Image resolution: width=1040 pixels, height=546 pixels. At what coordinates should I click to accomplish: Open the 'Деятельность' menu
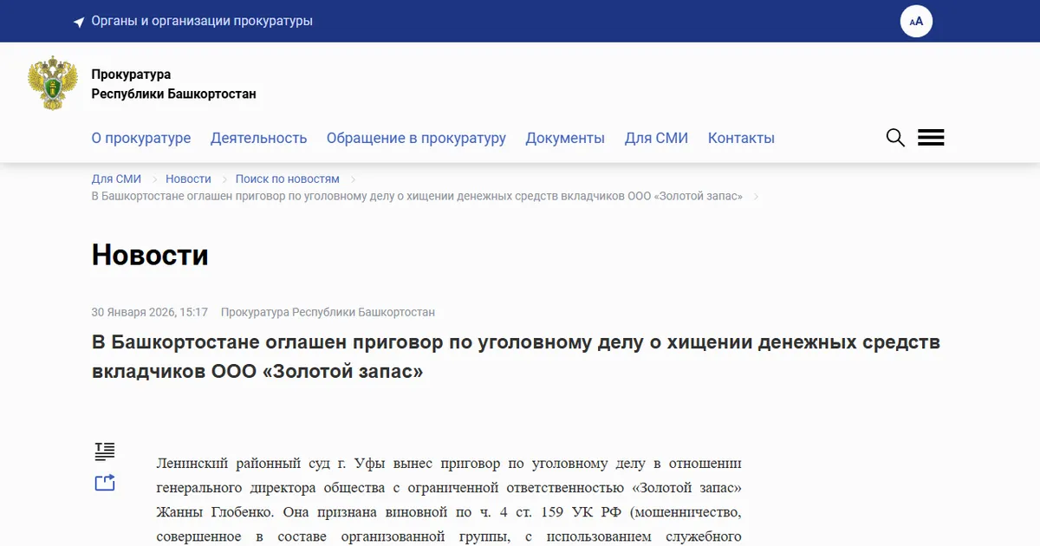coord(259,138)
